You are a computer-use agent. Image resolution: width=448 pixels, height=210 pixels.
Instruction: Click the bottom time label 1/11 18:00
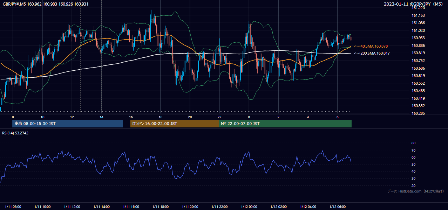(x=161, y=206)
